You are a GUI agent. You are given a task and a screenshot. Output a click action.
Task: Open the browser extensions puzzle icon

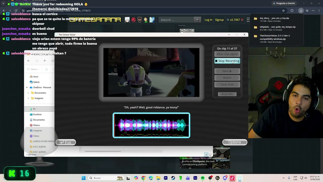coord(292,11)
